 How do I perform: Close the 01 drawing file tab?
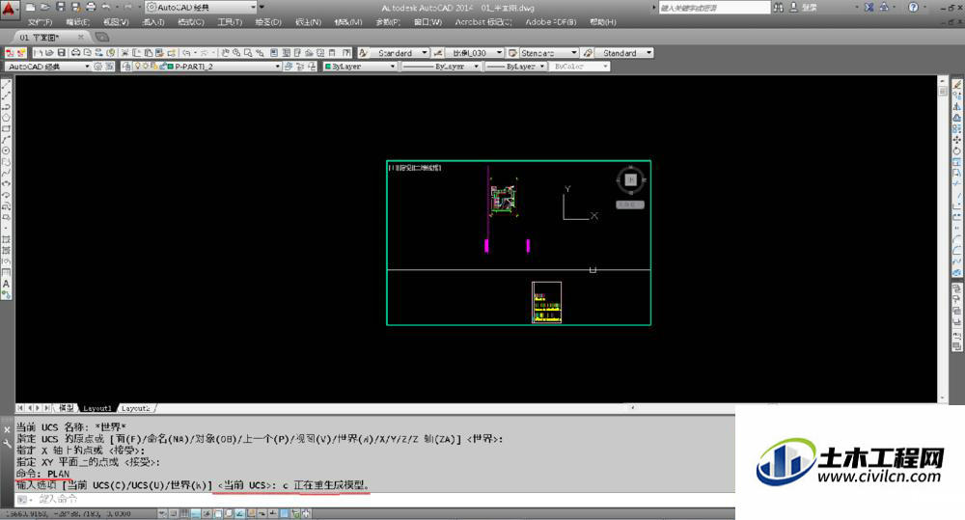(81, 38)
